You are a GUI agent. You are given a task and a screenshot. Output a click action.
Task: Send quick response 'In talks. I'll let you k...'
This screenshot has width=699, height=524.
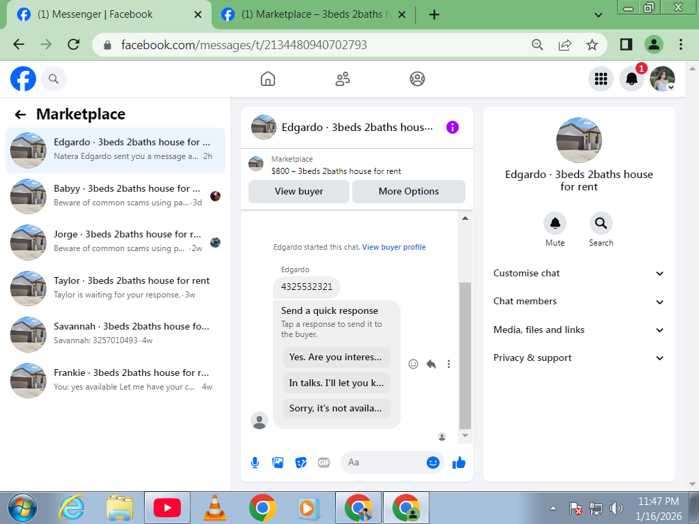336,383
